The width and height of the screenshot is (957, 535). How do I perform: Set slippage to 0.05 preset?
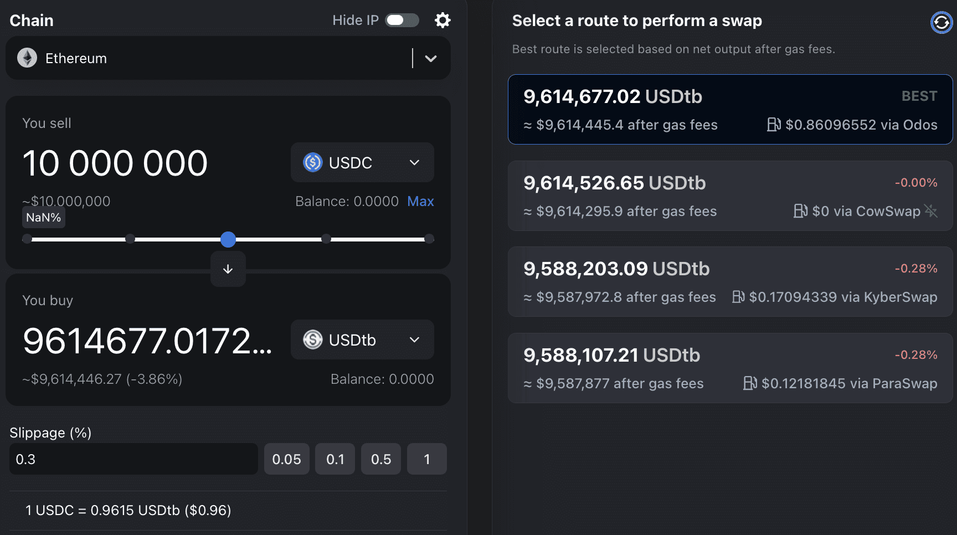tap(286, 459)
